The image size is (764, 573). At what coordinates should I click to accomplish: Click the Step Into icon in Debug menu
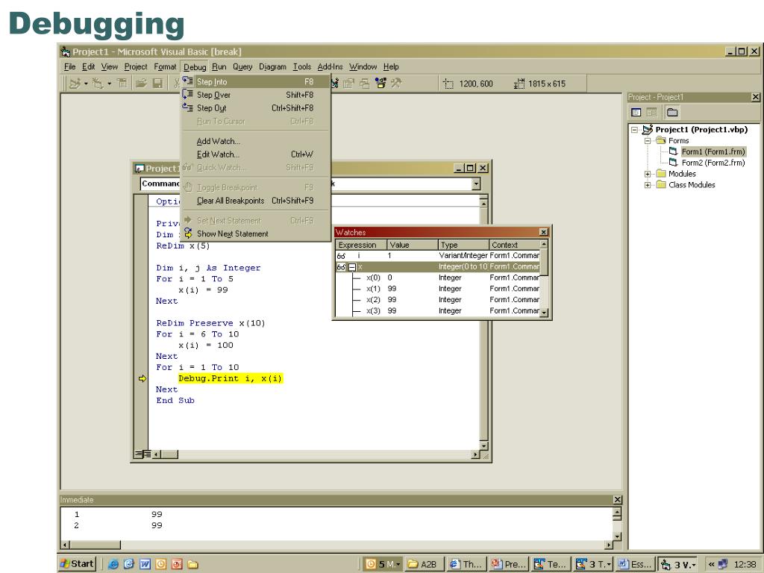[x=187, y=81]
